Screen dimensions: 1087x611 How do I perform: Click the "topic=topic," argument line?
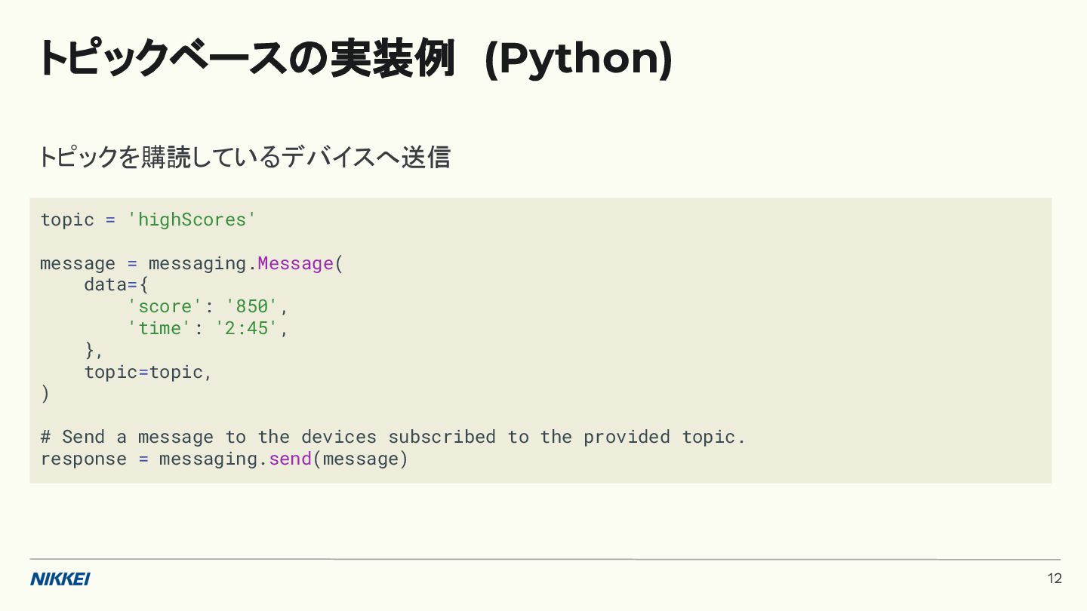(148, 372)
